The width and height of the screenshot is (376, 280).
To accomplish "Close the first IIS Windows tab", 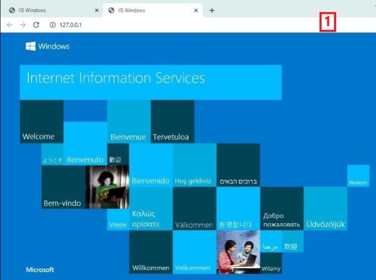I will pos(97,10).
